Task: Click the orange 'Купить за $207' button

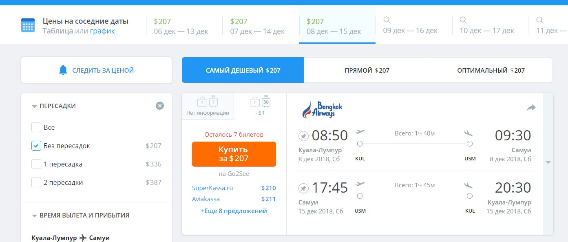Action: [x=234, y=154]
